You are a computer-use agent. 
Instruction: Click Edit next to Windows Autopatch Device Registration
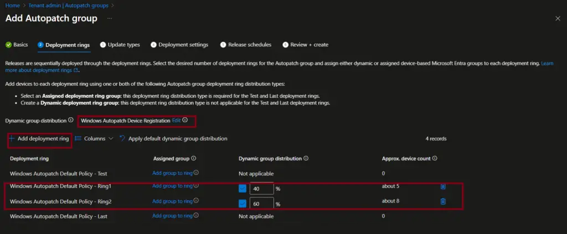pos(176,120)
